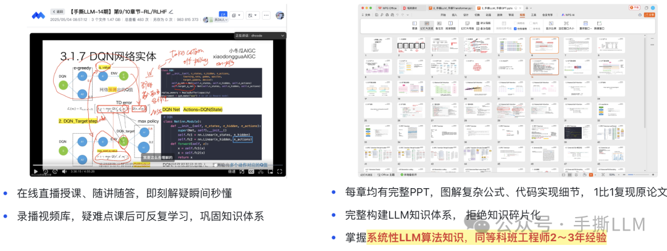Screen dimensions: 667x251
Task: Open the 重排窗口 arrange windows dropdown
Action: pyautogui.click(x=585, y=25)
